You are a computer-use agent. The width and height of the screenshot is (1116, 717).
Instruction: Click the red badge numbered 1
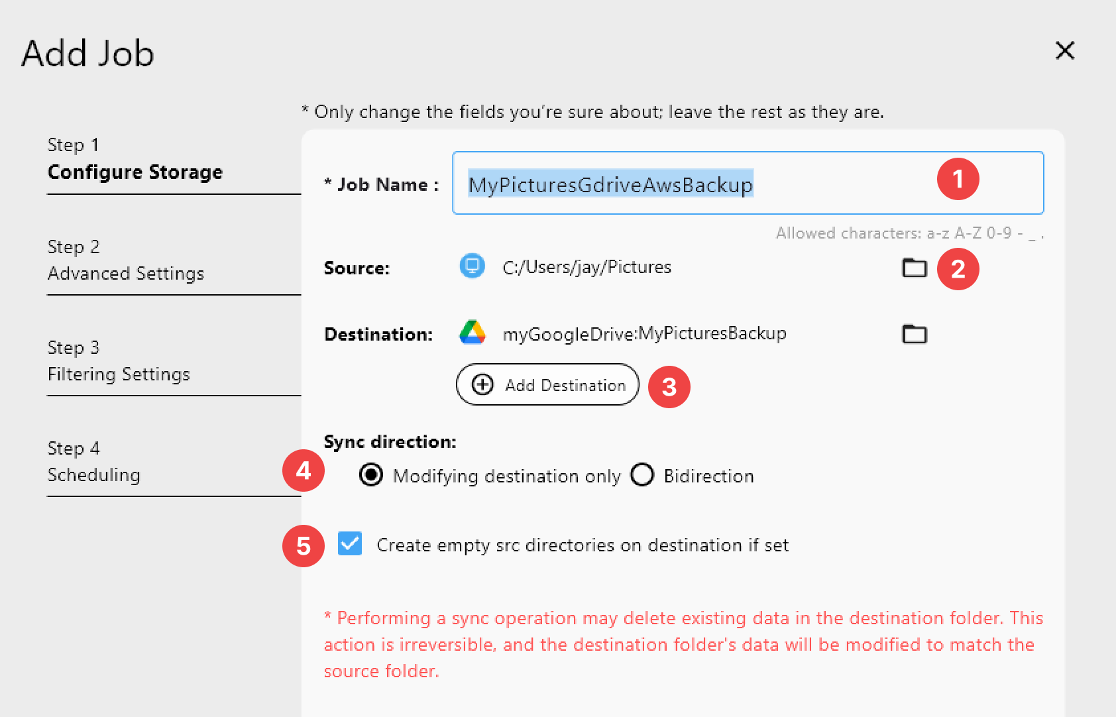tap(957, 179)
